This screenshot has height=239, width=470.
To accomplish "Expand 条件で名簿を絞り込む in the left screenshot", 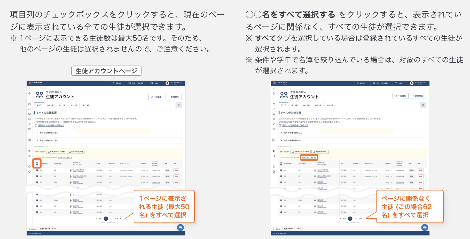I will point(49,133).
